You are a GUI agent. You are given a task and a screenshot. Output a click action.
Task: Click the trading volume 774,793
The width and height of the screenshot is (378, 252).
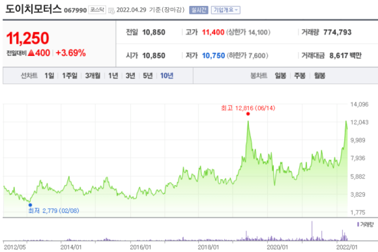click(337, 33)
